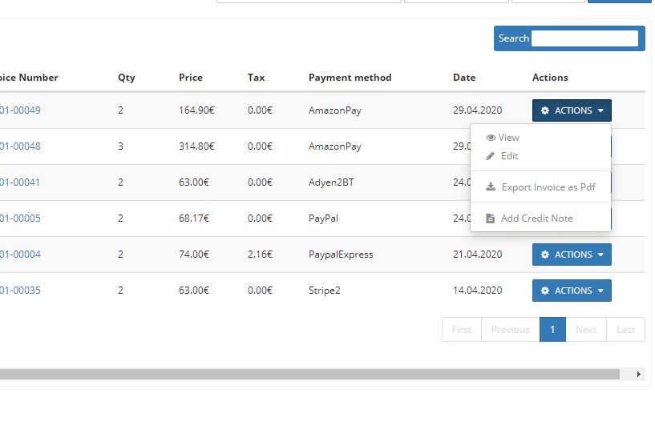Go to the Last page
This screenshot has height=421, width=655.
coord(625,330)
